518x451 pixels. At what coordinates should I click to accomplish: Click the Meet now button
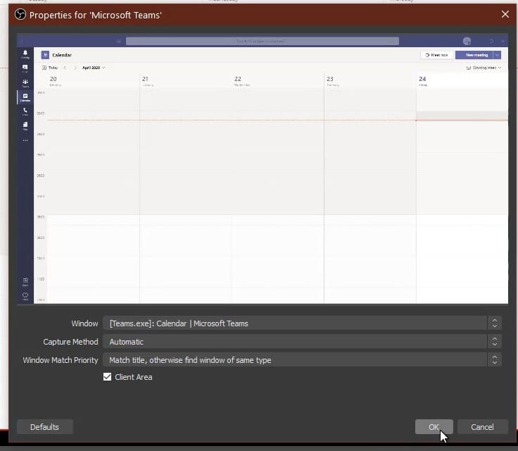pyautogui.click(x=436, y=55)
